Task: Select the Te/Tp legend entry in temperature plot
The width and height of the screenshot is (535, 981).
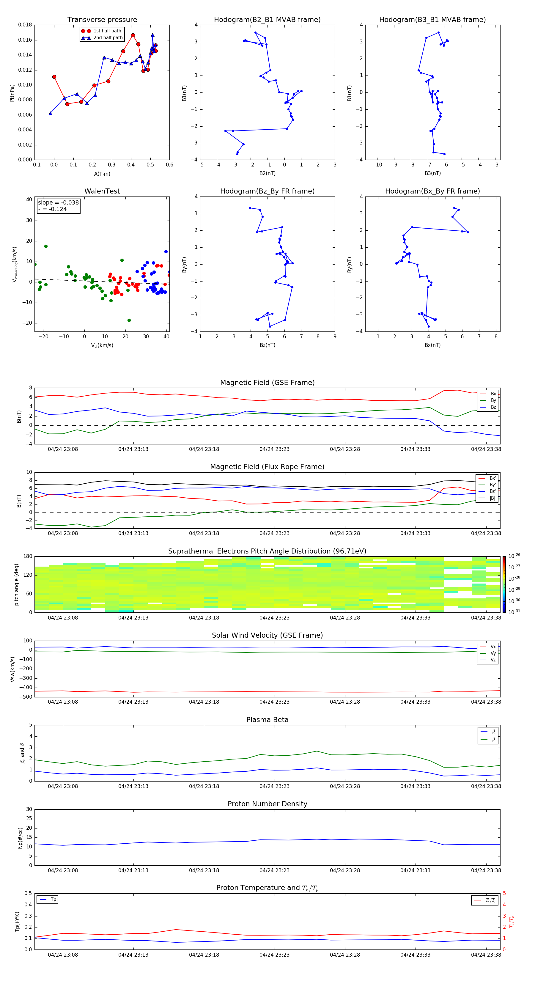Action: pyautogui.click(x=485, y=900)
